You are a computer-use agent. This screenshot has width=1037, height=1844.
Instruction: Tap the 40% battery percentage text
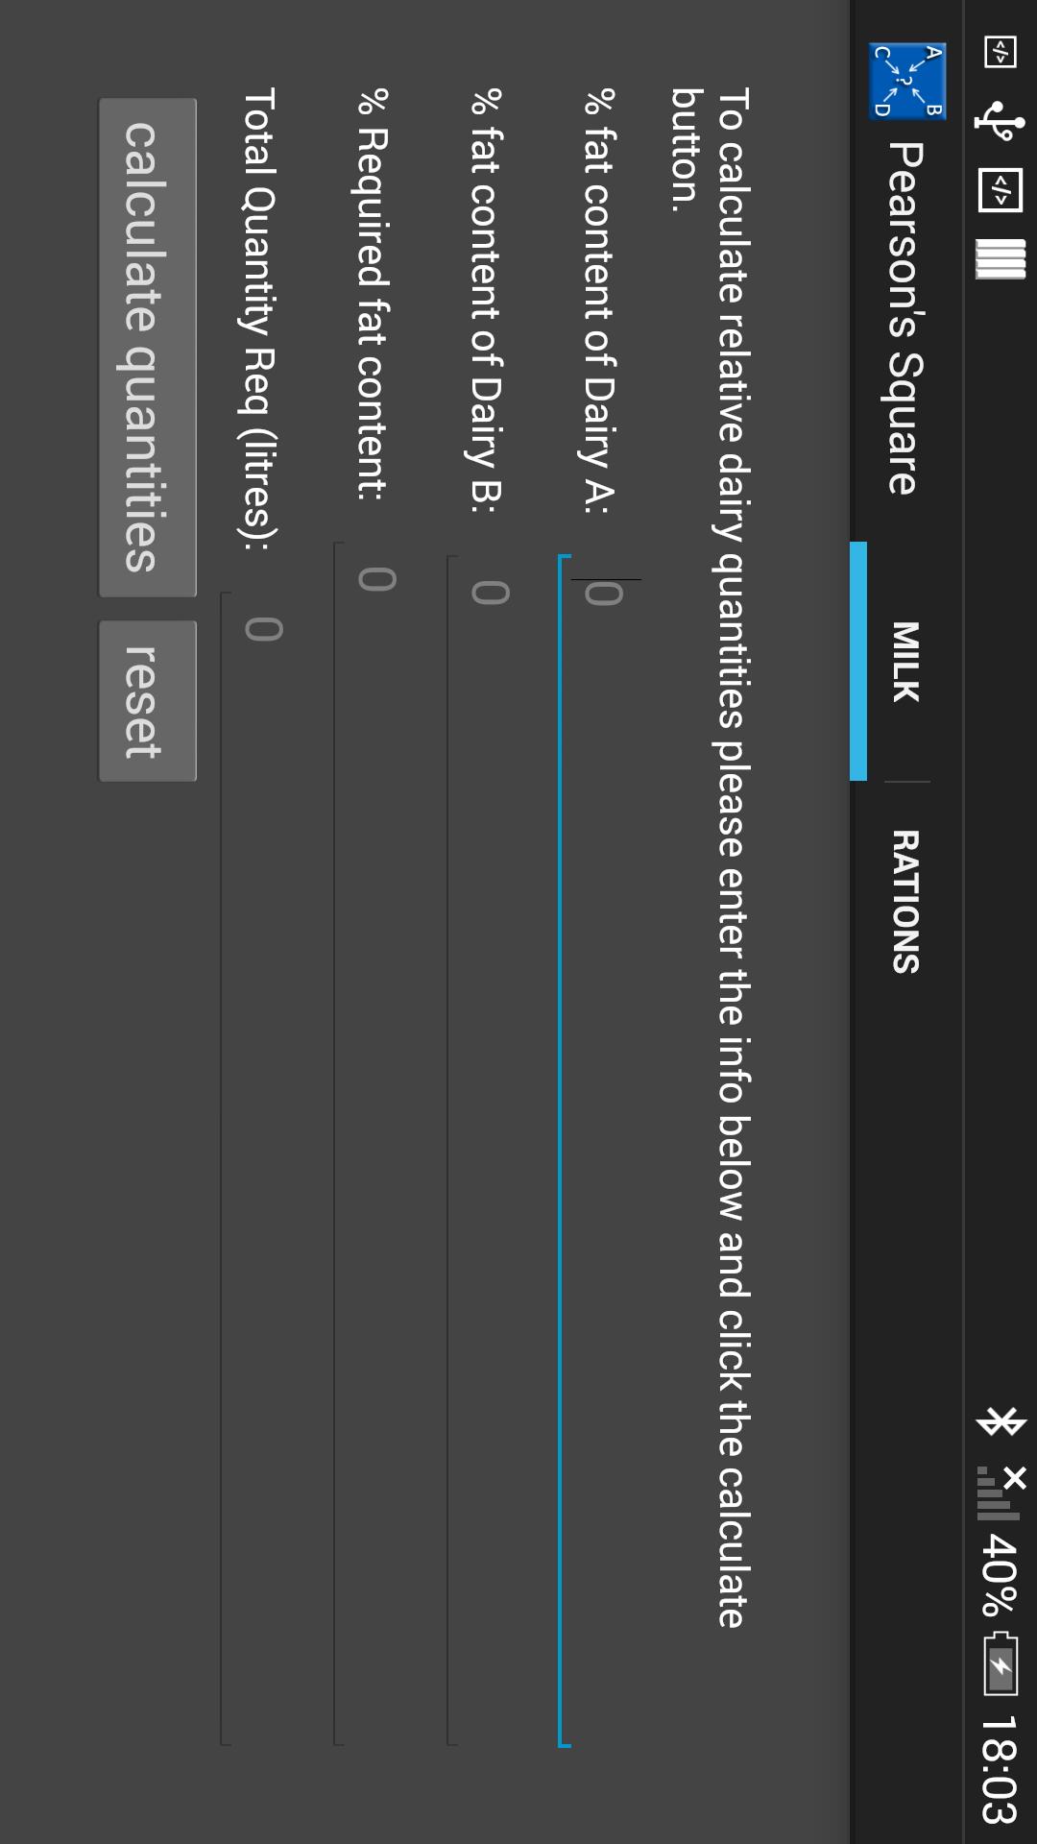tap(1001, 1575)
